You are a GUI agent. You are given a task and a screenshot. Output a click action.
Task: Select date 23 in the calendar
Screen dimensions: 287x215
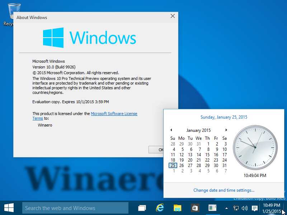216,160
